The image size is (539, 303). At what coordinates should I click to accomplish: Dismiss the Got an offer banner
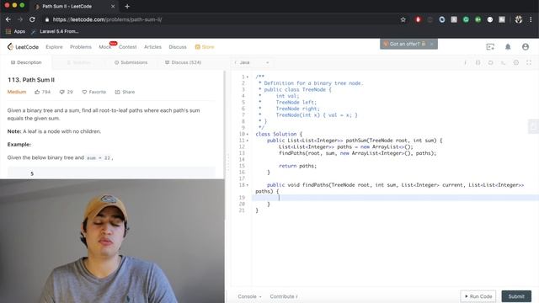click(x=432, y=44)
